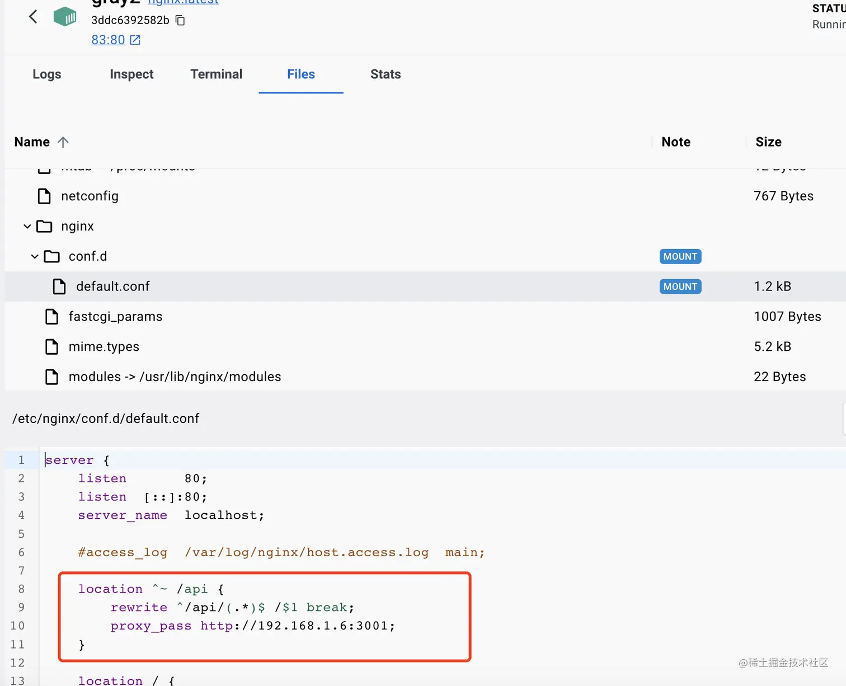846x686 pixels.
Task: Copy the container ID 3ddc6392582b
Action: coord(180,20)
